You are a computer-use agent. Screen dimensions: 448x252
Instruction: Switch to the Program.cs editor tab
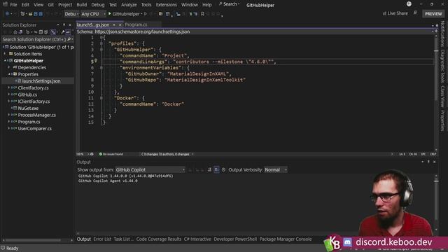pos(136,24)
